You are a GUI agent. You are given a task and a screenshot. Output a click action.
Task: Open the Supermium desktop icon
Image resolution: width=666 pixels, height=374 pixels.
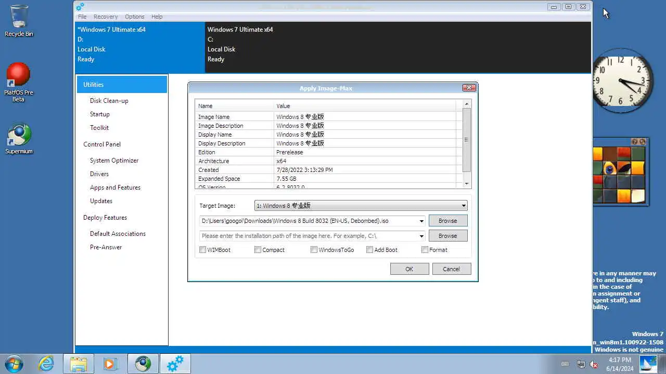(x=19, y=139)
